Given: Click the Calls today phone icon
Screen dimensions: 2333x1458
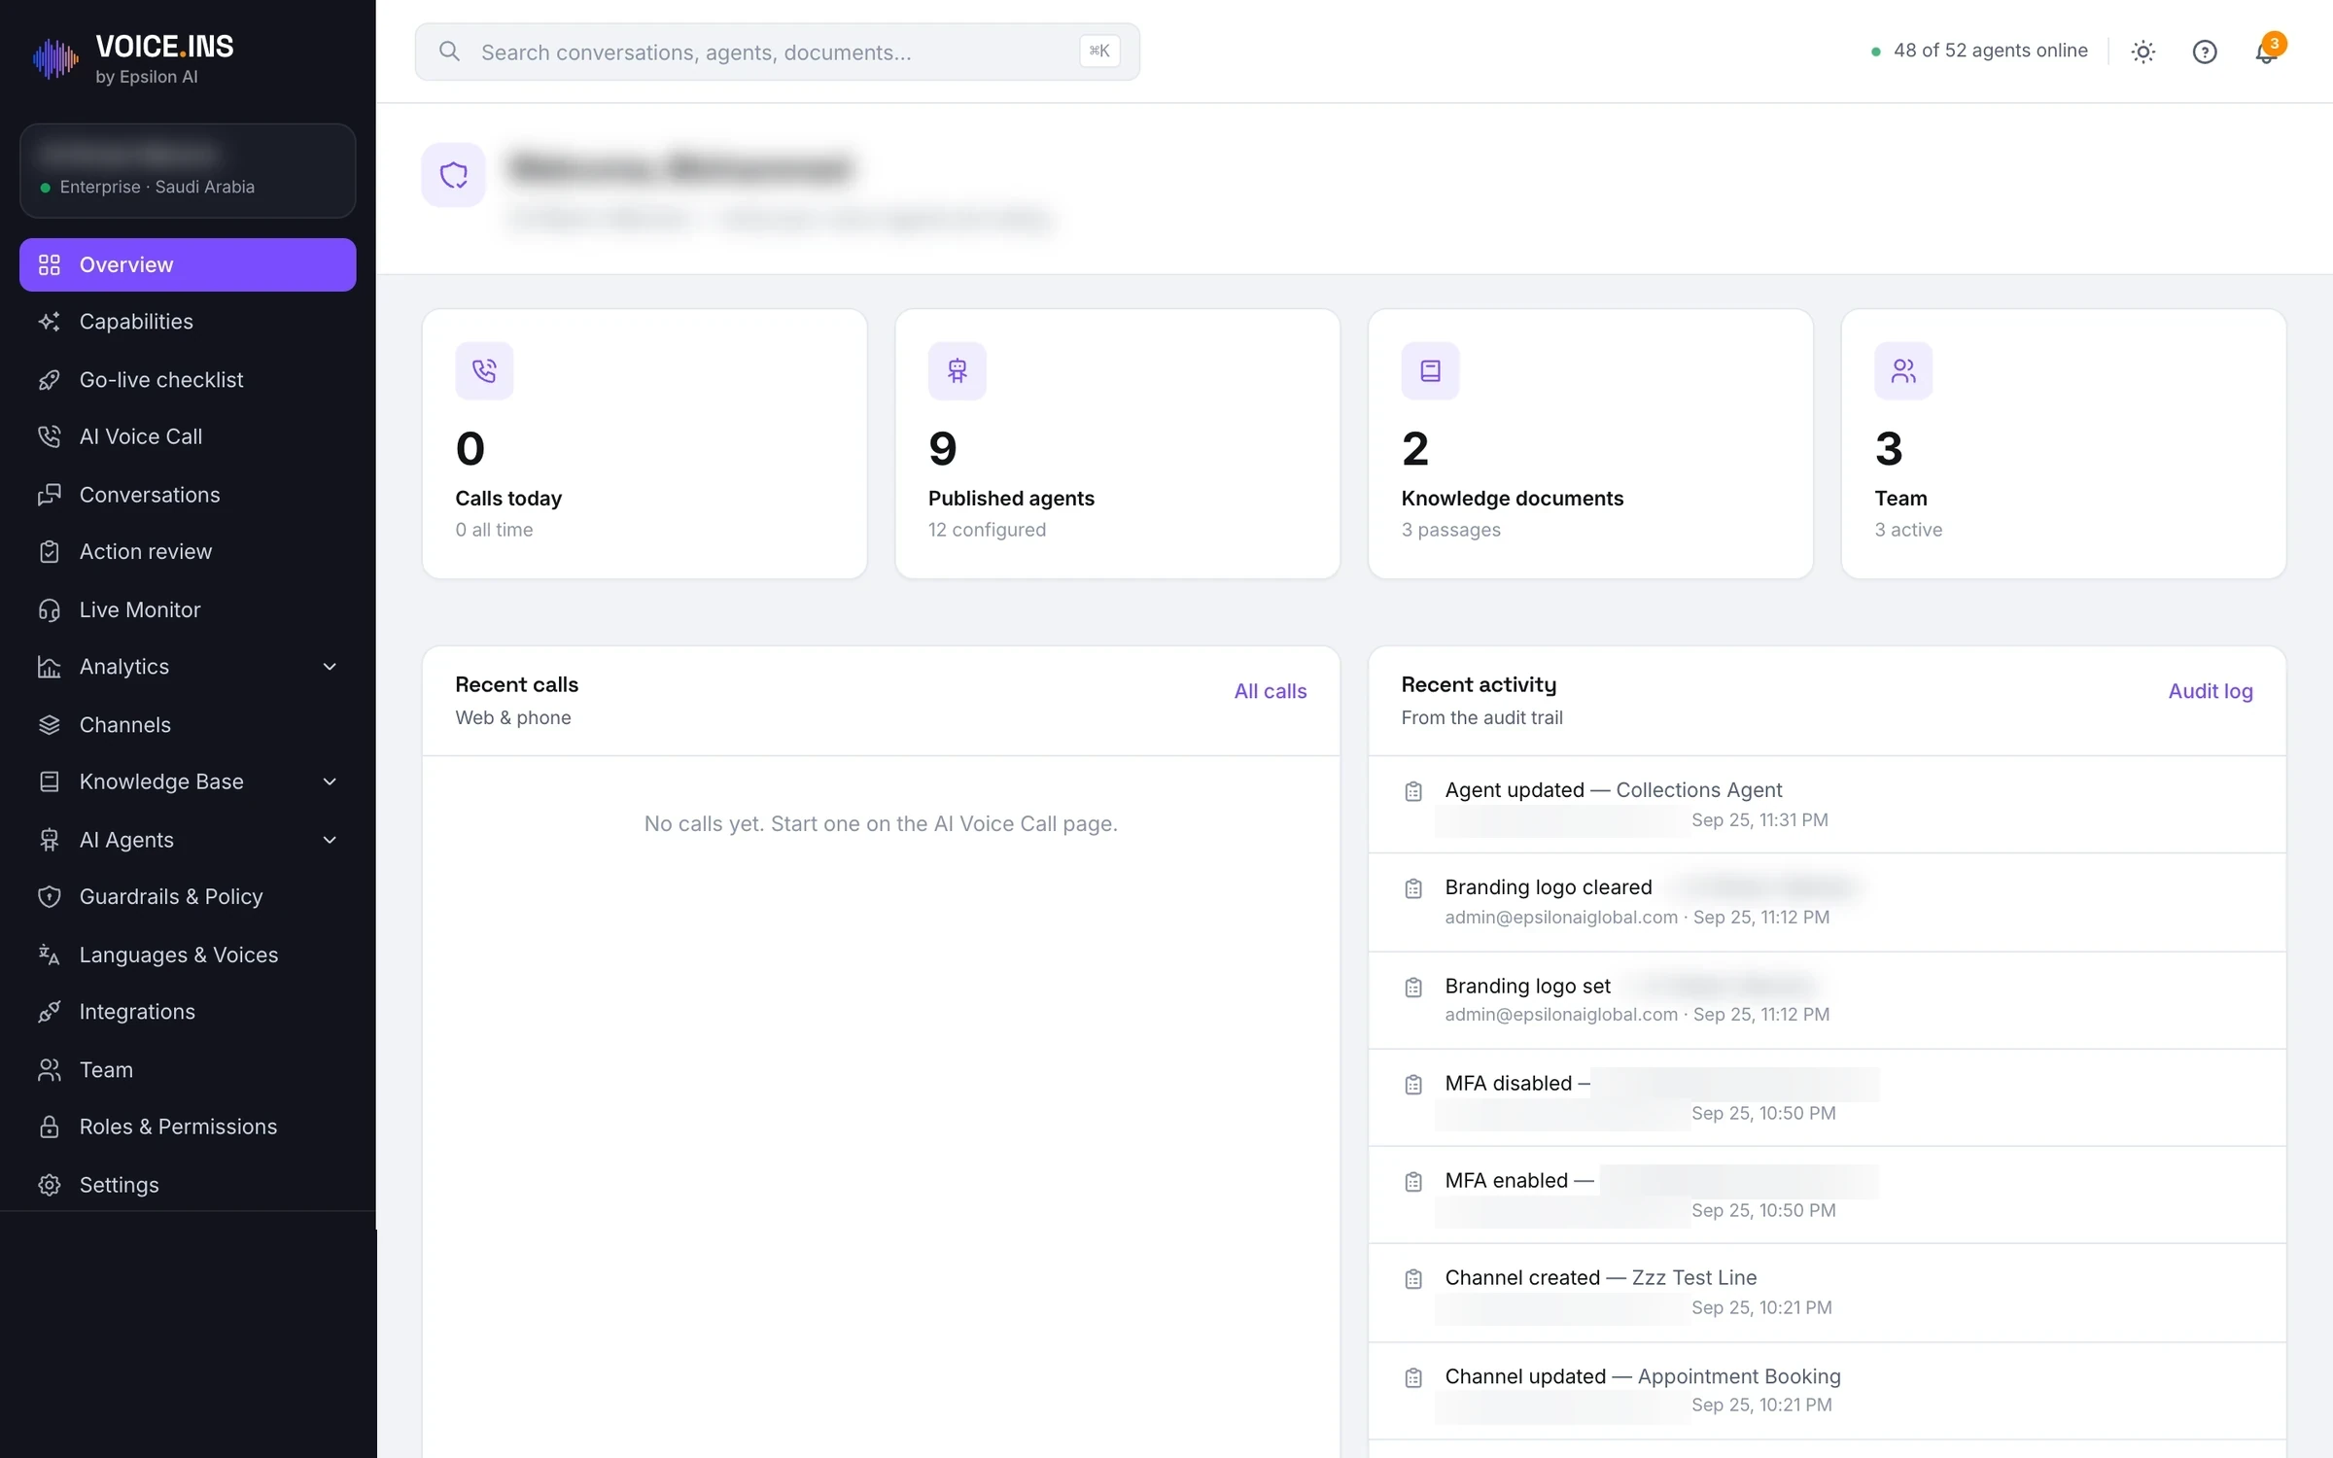Looking at the screenshot, I should click(484, 370).
